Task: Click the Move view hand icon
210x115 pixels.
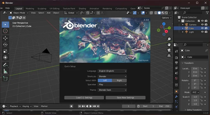Action: (x=169, y=44)
